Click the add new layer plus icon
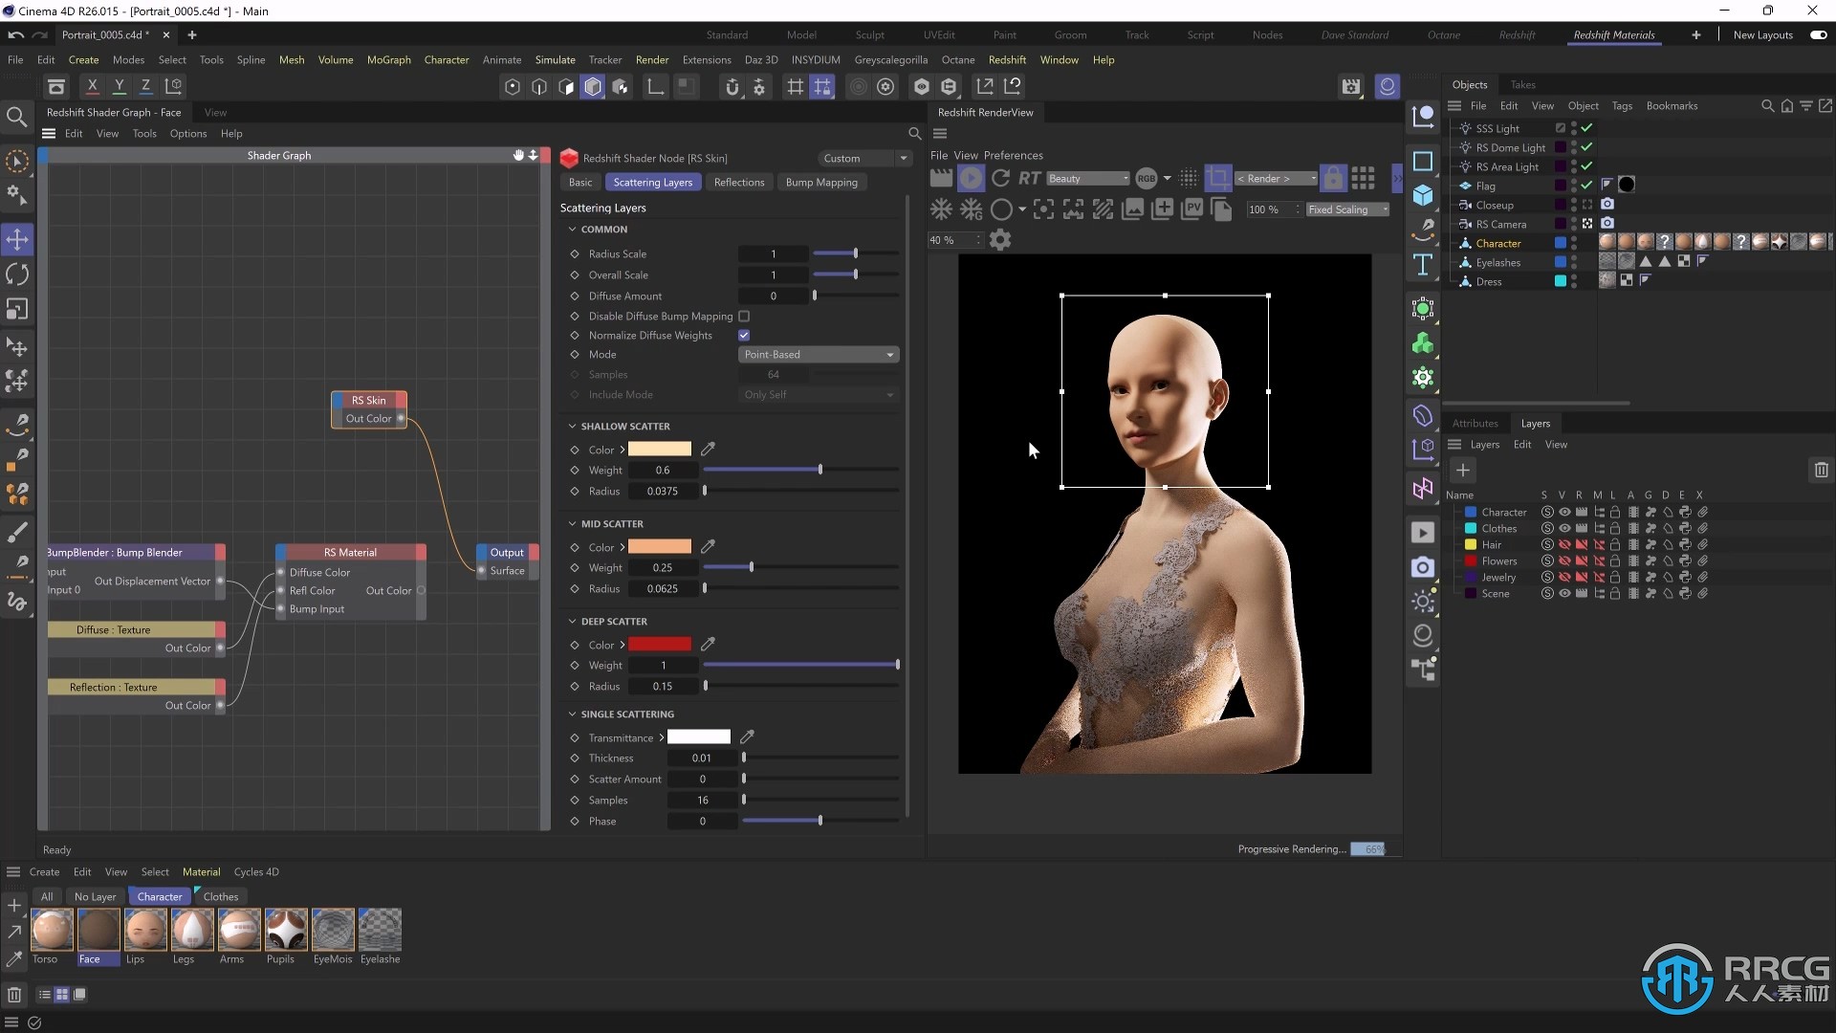 [x=1462, y=470]
